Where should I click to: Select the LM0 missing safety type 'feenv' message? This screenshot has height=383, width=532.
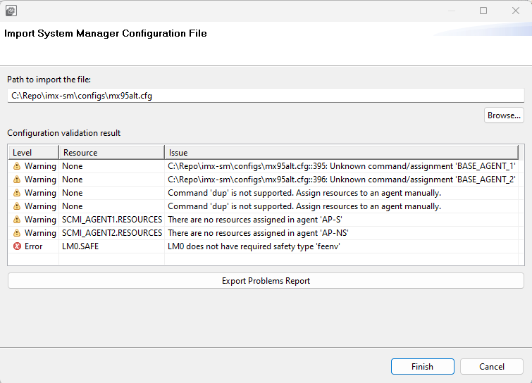point(264,246)
